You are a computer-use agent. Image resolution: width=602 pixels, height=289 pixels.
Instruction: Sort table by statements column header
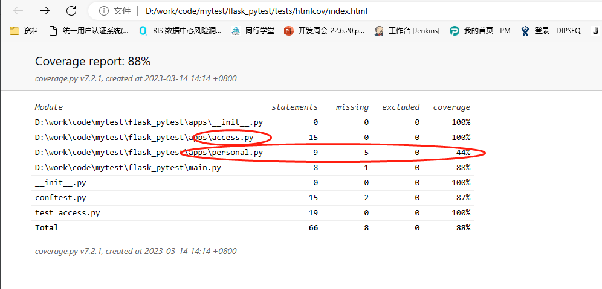coord(294,107)
